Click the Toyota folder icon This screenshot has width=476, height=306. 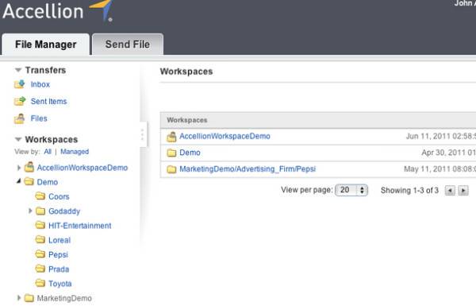coord(40,283)
